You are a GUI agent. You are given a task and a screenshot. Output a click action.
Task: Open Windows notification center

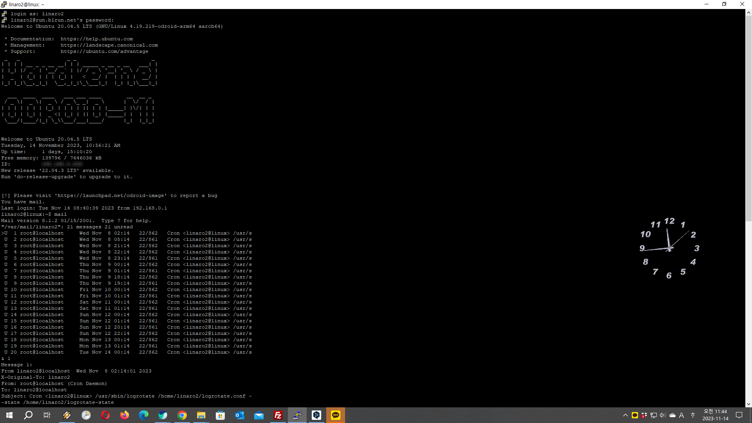point(739,415)
